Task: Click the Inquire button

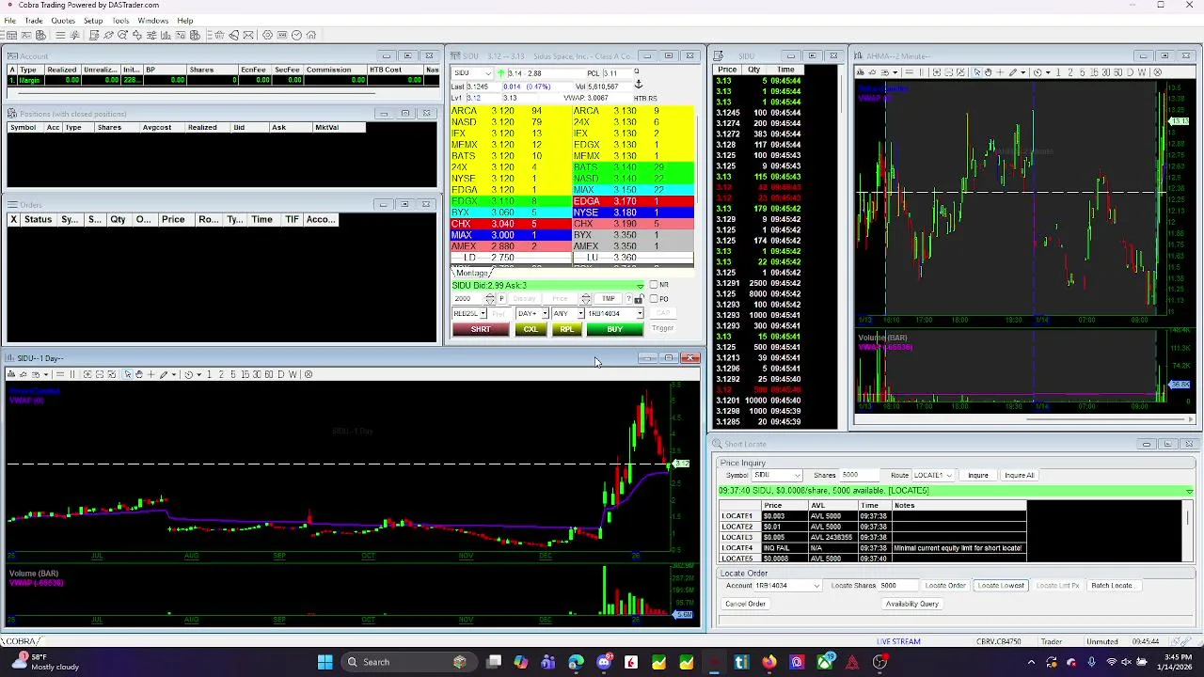Action: 978,476
